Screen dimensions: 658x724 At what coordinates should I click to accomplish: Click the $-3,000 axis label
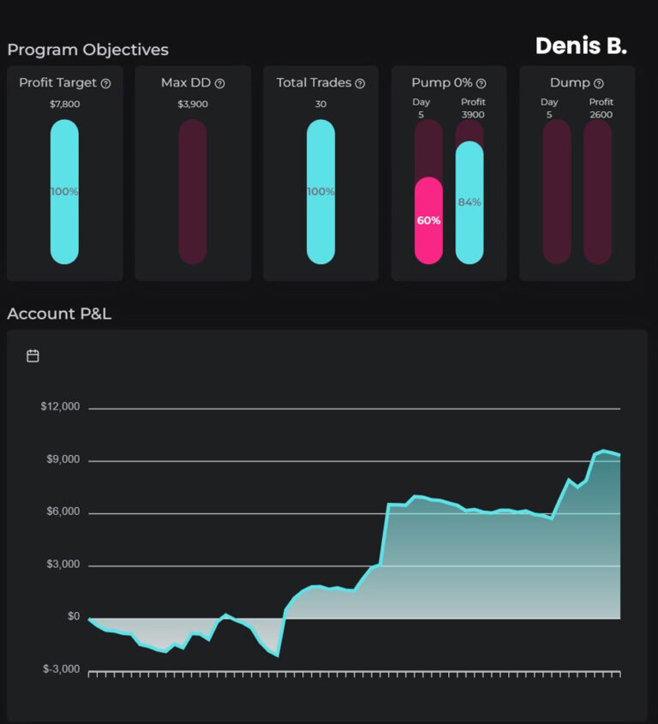point(61,668)
